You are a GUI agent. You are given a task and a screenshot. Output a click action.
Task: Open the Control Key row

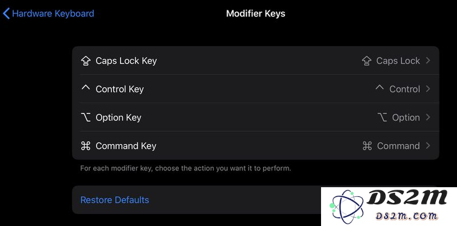pos(255,89)
